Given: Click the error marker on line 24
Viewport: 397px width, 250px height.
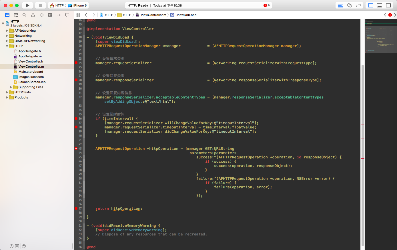Looking at the screenshot, I should pos(76,63).
